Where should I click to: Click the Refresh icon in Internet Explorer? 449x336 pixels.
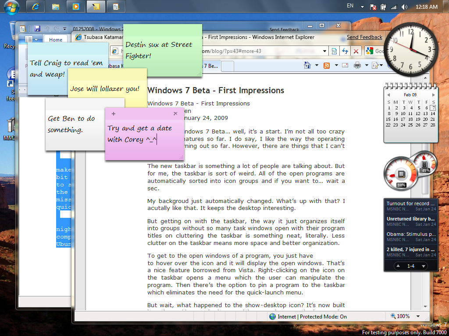345,51
